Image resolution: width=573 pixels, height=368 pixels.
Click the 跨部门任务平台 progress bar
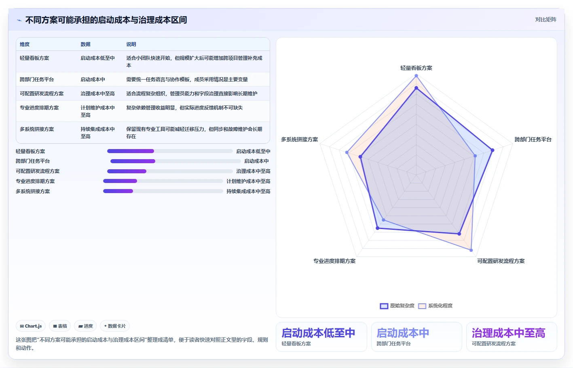(x=175, y=161)
